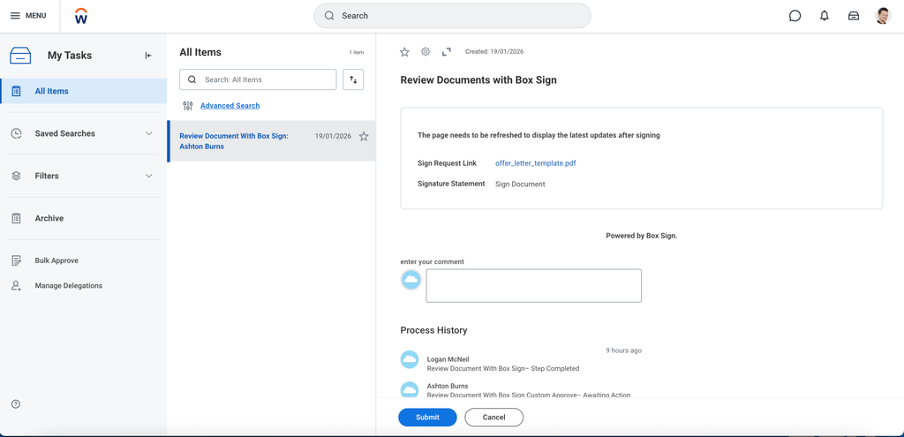The height and width of the screenshot is (437, 904).
Task: Toggle favorite star in task detail header
Action: click(404, 52)
